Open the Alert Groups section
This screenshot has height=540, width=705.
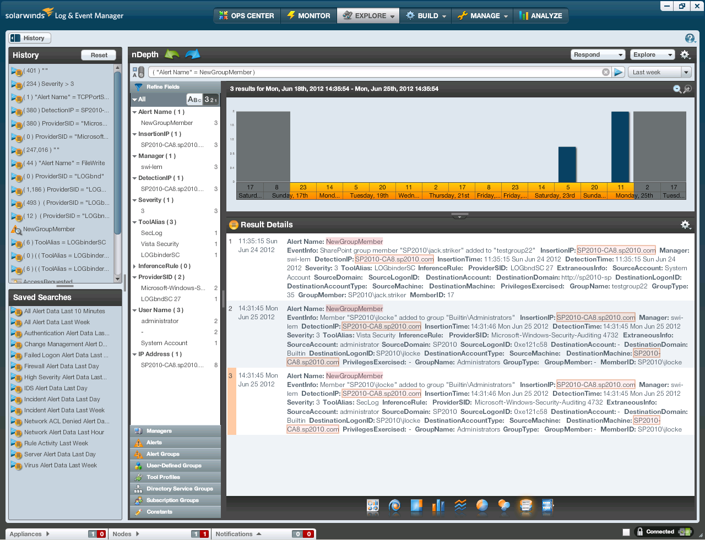coord(175,454)
